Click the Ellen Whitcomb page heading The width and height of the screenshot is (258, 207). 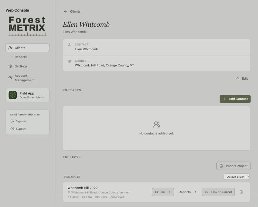click(x=86, y=25)
